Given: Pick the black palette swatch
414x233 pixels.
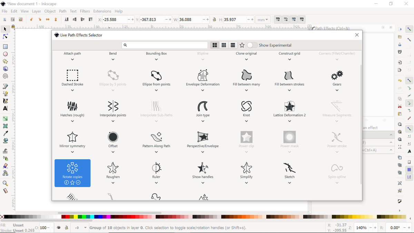Looking at the screenshot, I should pos(6,217).
